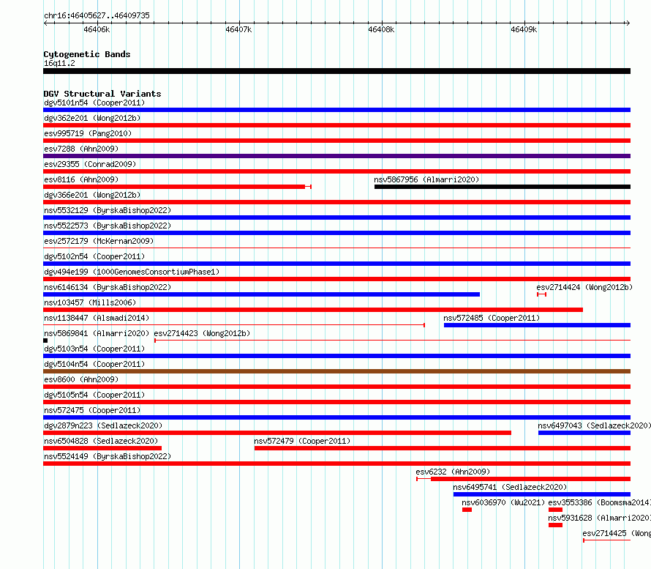The image size is (651, 569).
Task: Select nsv6146134 (ByrskaBishop2022) label
Action: (108, 287)
